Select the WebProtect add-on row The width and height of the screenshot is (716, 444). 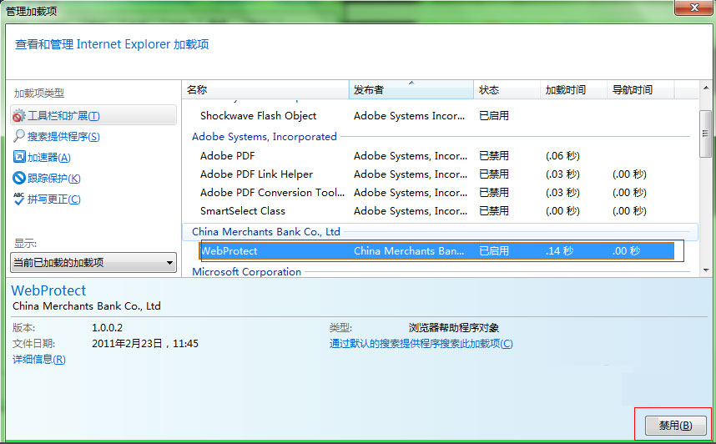point(437,250)
